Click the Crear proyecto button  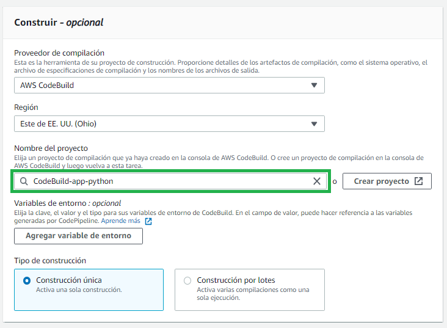point(387,181)
